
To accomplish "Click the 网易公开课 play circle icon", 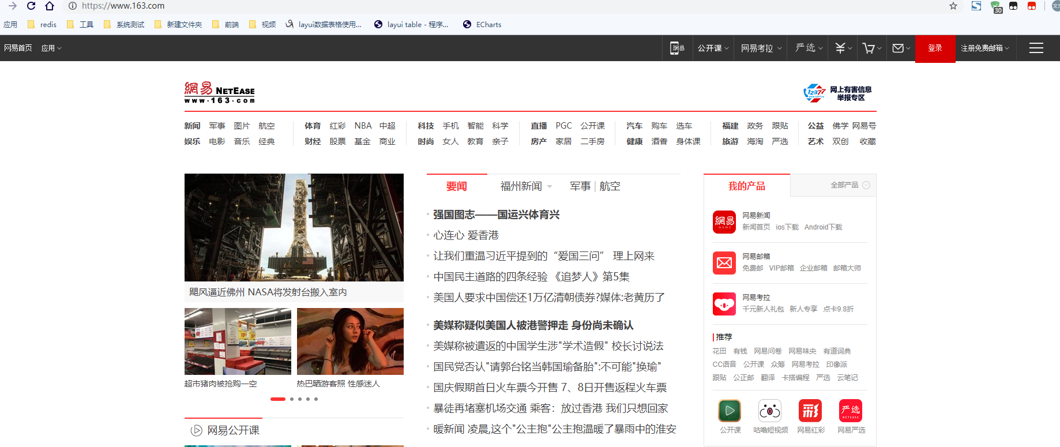I will tap(197, 430).
